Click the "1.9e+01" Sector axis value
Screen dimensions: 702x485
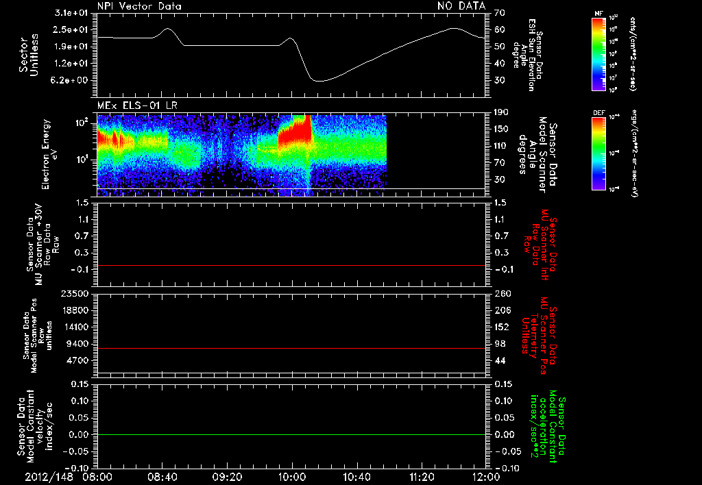pyautogui.click(x=71, y=47)
